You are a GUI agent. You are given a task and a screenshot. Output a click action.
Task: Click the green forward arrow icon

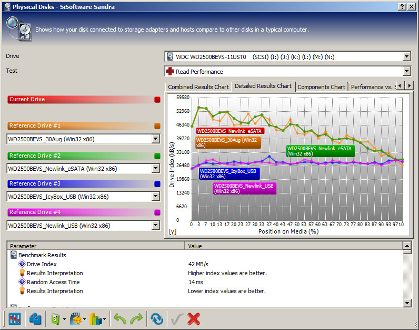coord(136,319)
